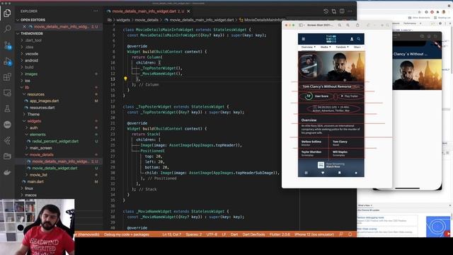Screen dimensions: 453x255
Task: Close the movie_details_main_info_widget.dart tab
Action: 188,11
